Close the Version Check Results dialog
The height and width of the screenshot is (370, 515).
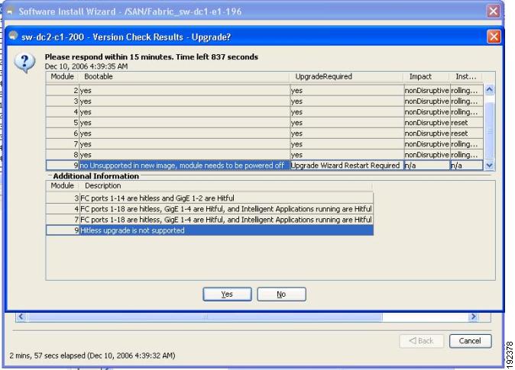(494, 37)
